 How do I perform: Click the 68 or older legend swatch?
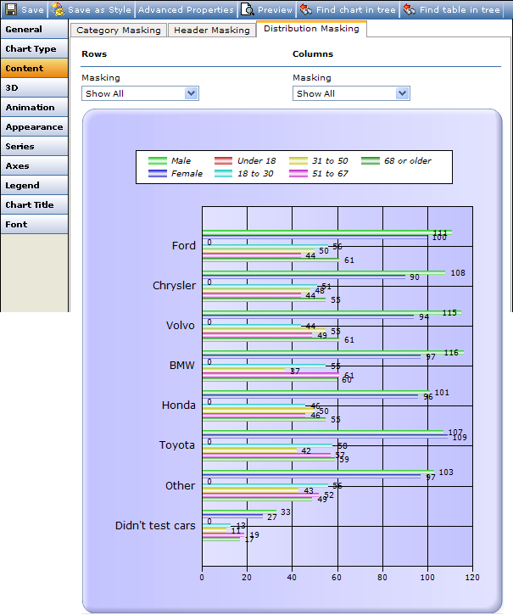[371, 161]
